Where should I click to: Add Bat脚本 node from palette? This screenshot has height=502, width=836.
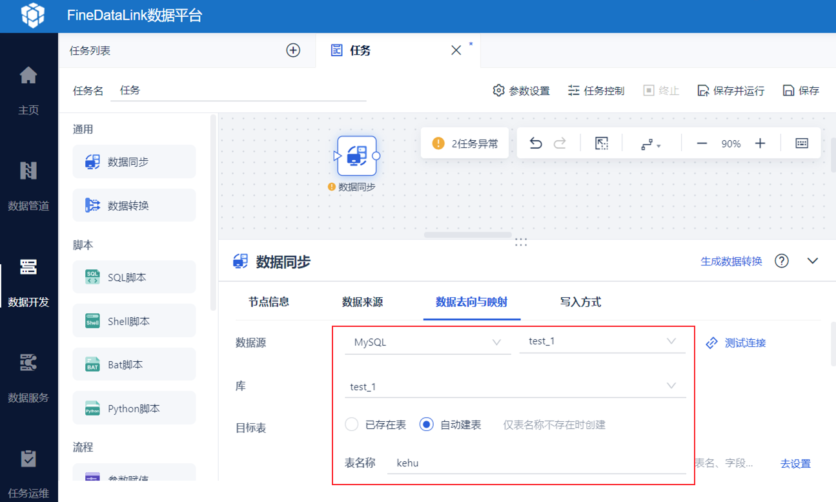click(134, 364)
